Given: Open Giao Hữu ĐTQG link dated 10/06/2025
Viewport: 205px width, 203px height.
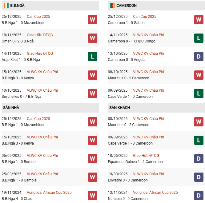Looking at the screenshot, I should point(146,156).
